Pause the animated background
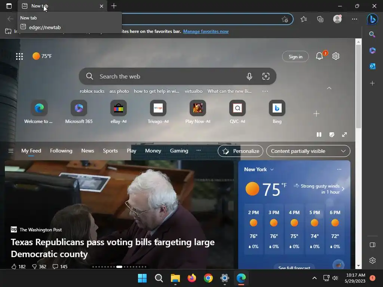 (x=319, y=135)
